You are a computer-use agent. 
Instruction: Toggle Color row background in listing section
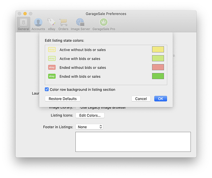47,89
